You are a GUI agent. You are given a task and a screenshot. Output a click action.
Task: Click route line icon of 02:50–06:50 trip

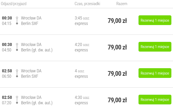click(x=17, y=73)
